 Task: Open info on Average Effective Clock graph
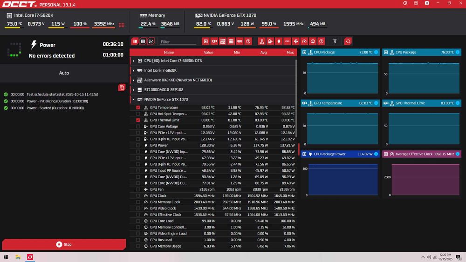(458, 154)
